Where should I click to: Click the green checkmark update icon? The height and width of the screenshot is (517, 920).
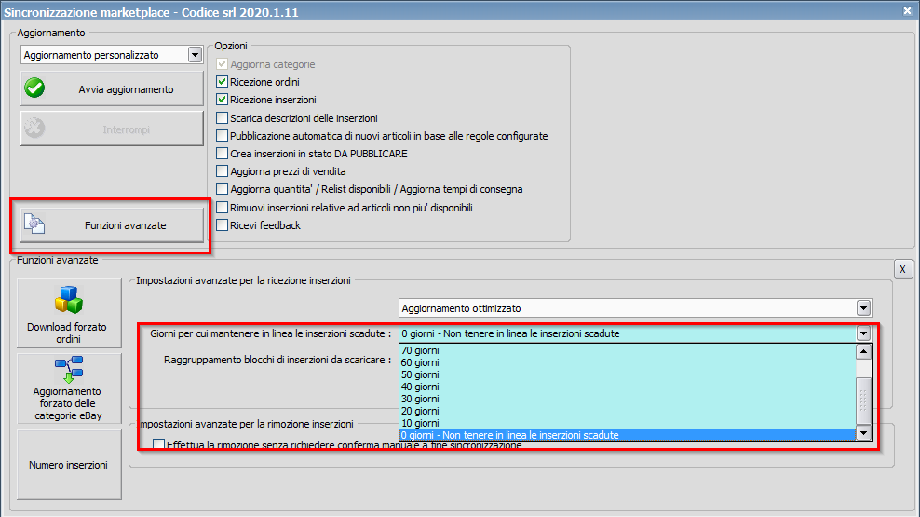(34, 88)
